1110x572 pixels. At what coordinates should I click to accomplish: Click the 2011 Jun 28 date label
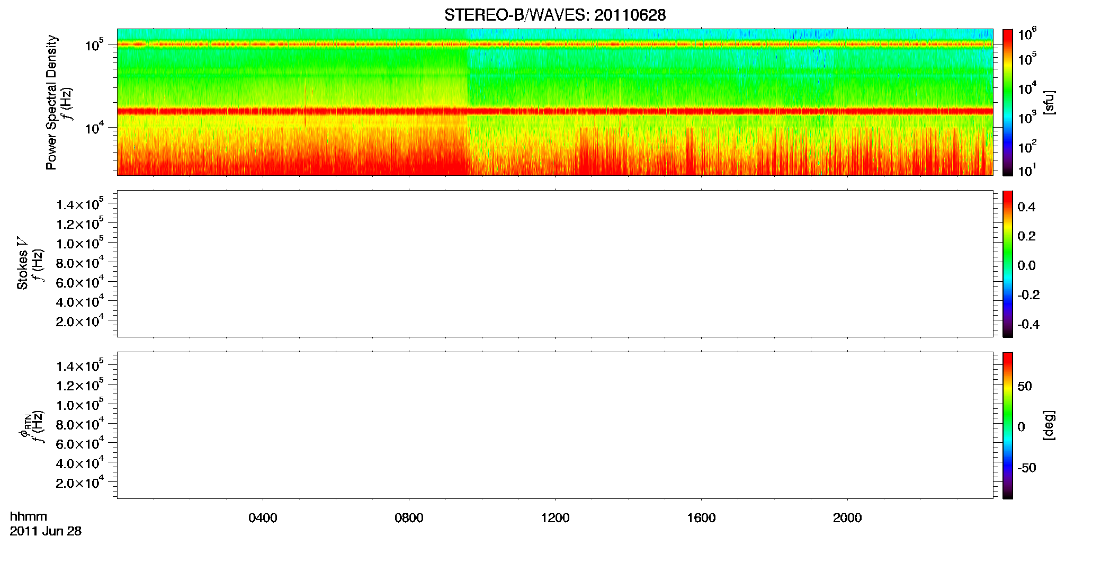[46, 531]
